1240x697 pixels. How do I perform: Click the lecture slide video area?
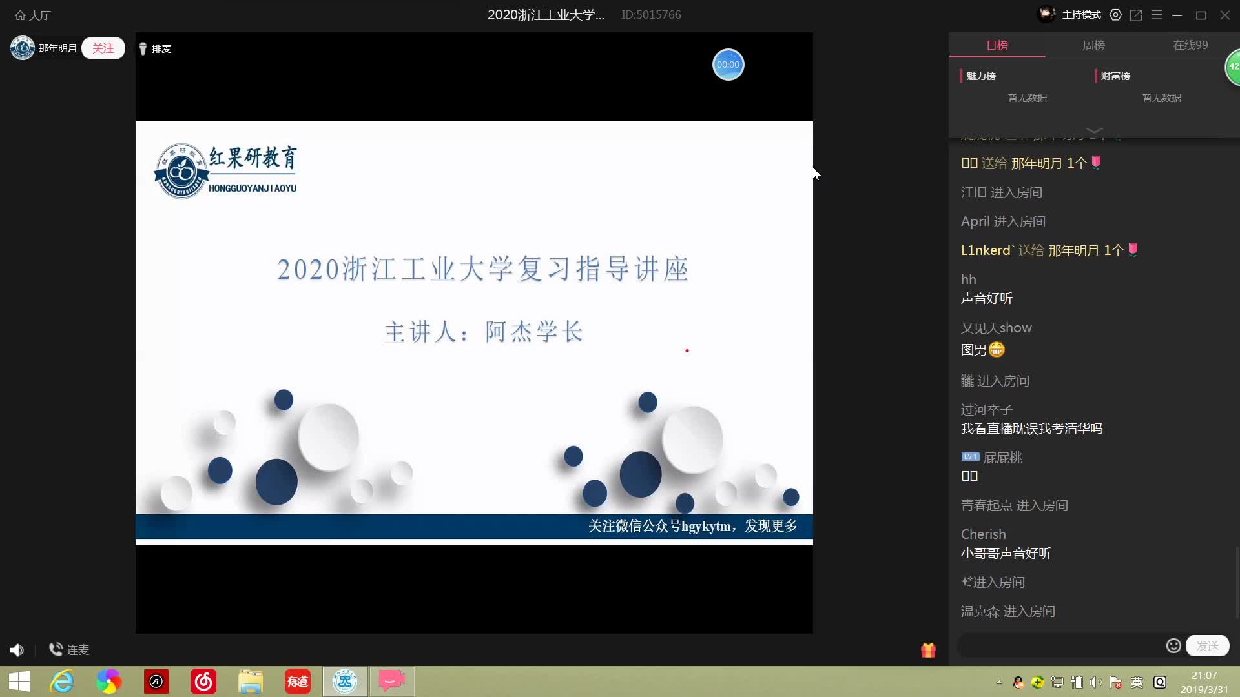click(474, 333)
